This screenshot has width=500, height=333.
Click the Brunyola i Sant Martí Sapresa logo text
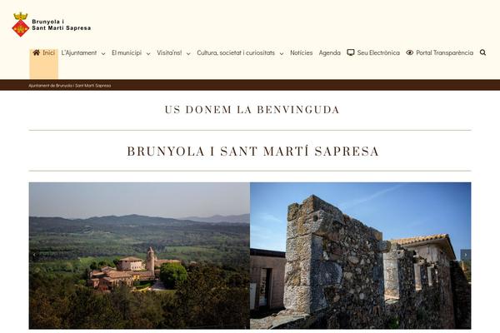[62, 25]
